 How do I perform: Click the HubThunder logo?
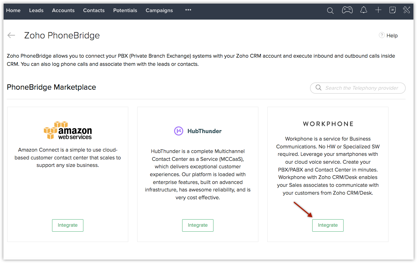tap(197, 131)
